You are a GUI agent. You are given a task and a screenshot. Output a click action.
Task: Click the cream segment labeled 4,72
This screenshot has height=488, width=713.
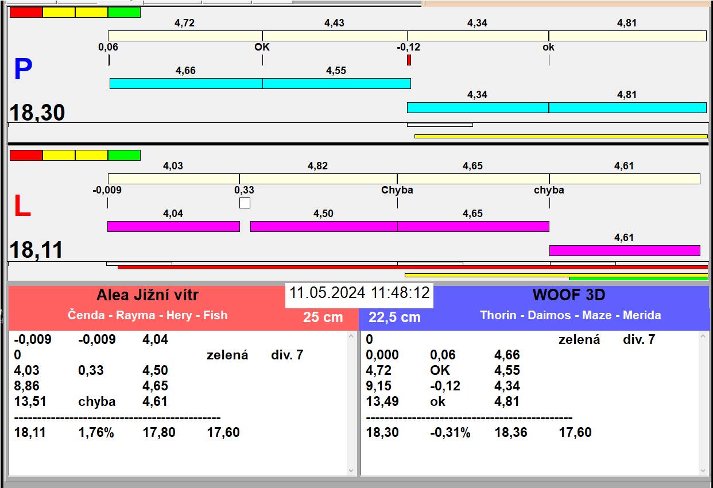point(185,36)
